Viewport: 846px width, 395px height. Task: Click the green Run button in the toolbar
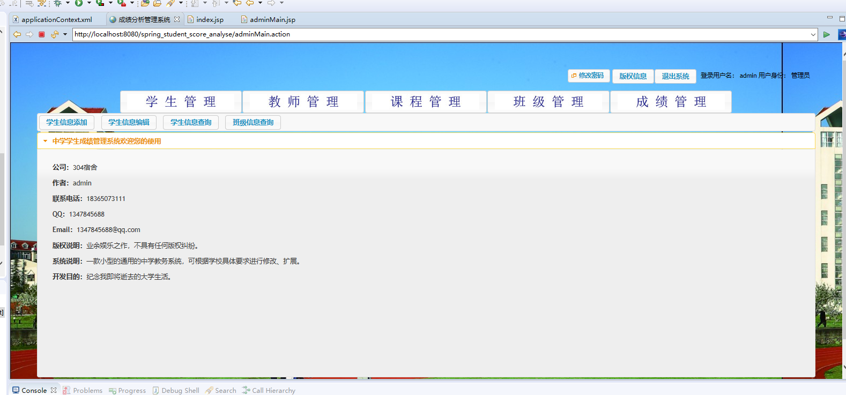tap(79, 3)
